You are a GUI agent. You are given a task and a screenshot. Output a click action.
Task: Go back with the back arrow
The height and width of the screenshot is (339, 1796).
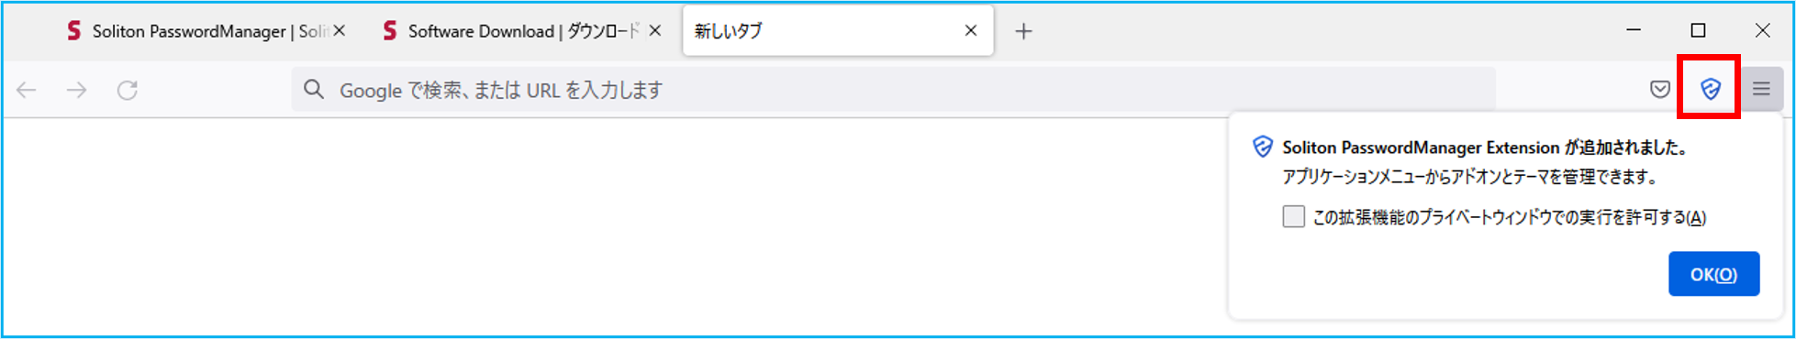27,90
